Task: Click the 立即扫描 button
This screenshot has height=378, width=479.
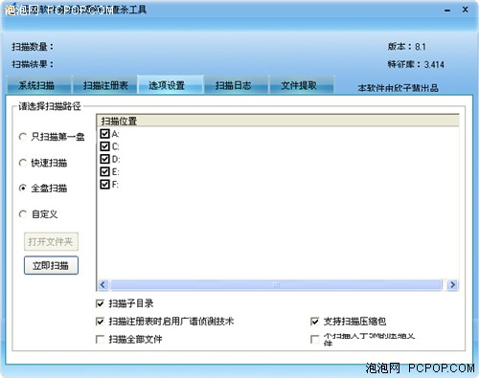Action: point(51,265)
